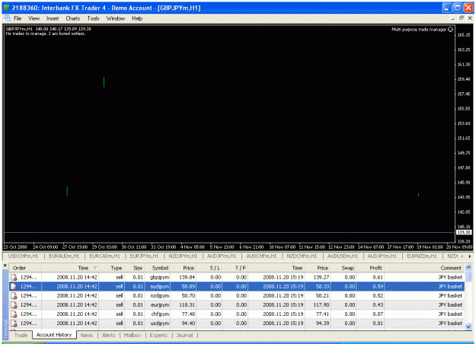
Task: Open the Window menu
Action: (115, 18)
